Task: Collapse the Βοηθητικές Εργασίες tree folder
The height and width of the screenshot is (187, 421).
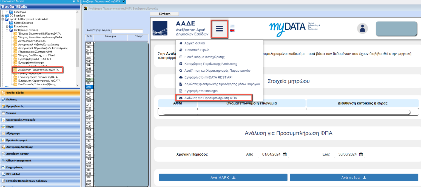Action: pos(7,30)
